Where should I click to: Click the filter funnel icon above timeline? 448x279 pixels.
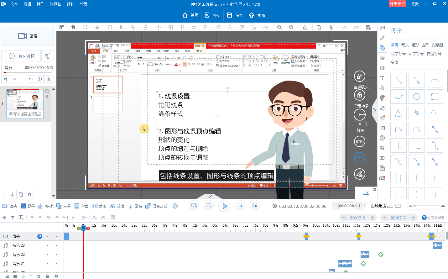coord(13,218)
